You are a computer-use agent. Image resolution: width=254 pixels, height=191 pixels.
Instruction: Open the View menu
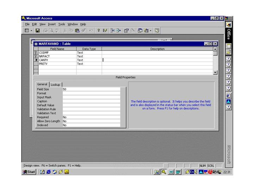(42, 24)
